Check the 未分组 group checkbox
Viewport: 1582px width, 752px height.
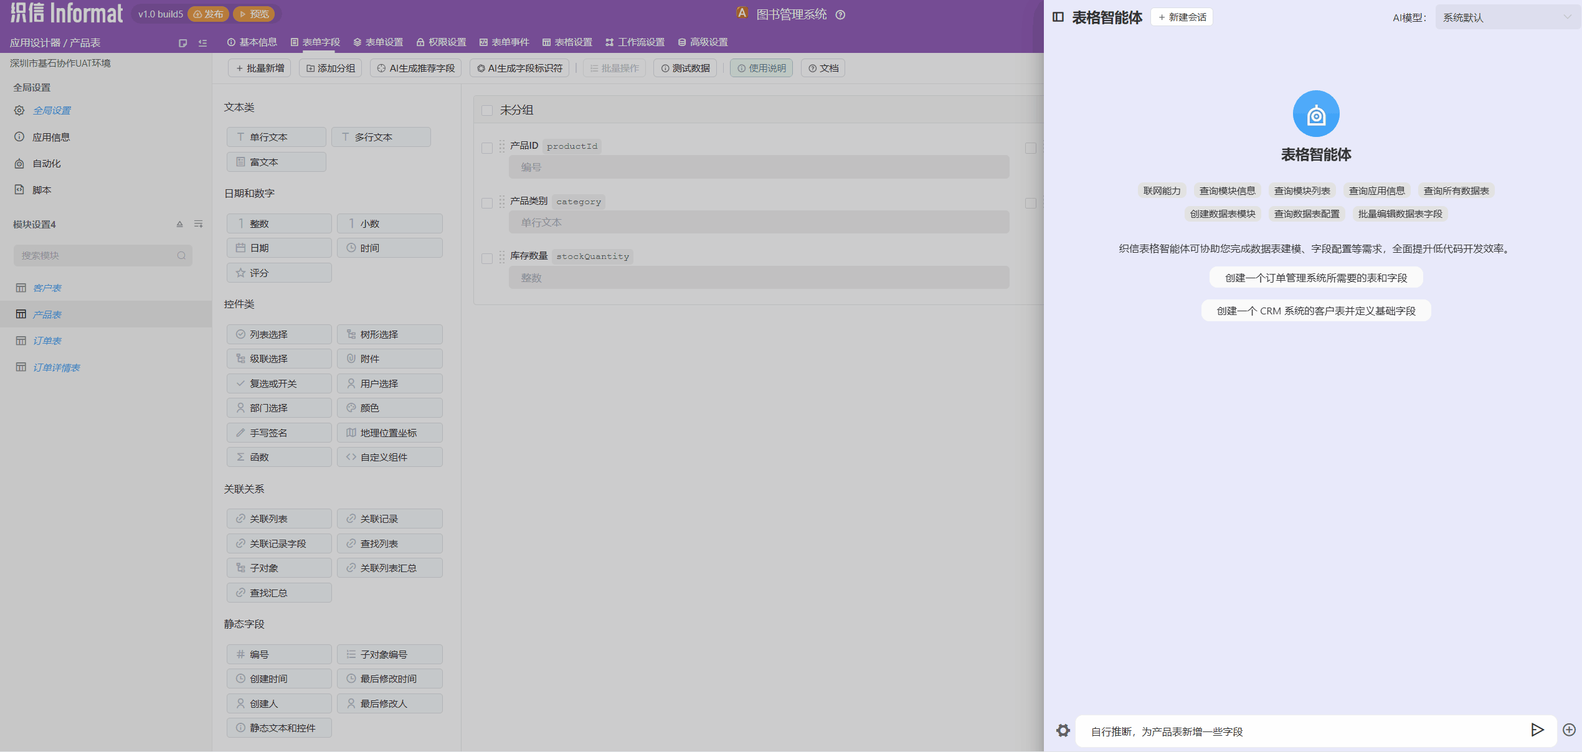(x=487, y=110)
